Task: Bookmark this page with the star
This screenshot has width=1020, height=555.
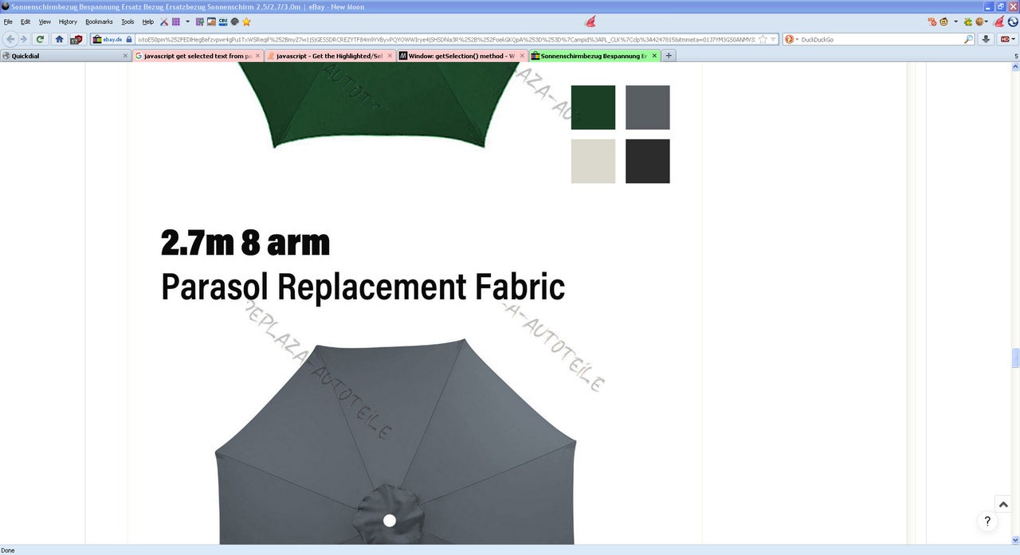Action: 763,39
